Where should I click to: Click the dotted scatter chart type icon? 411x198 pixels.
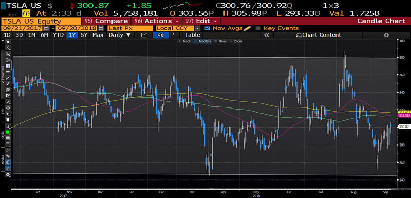pos(175,35)
